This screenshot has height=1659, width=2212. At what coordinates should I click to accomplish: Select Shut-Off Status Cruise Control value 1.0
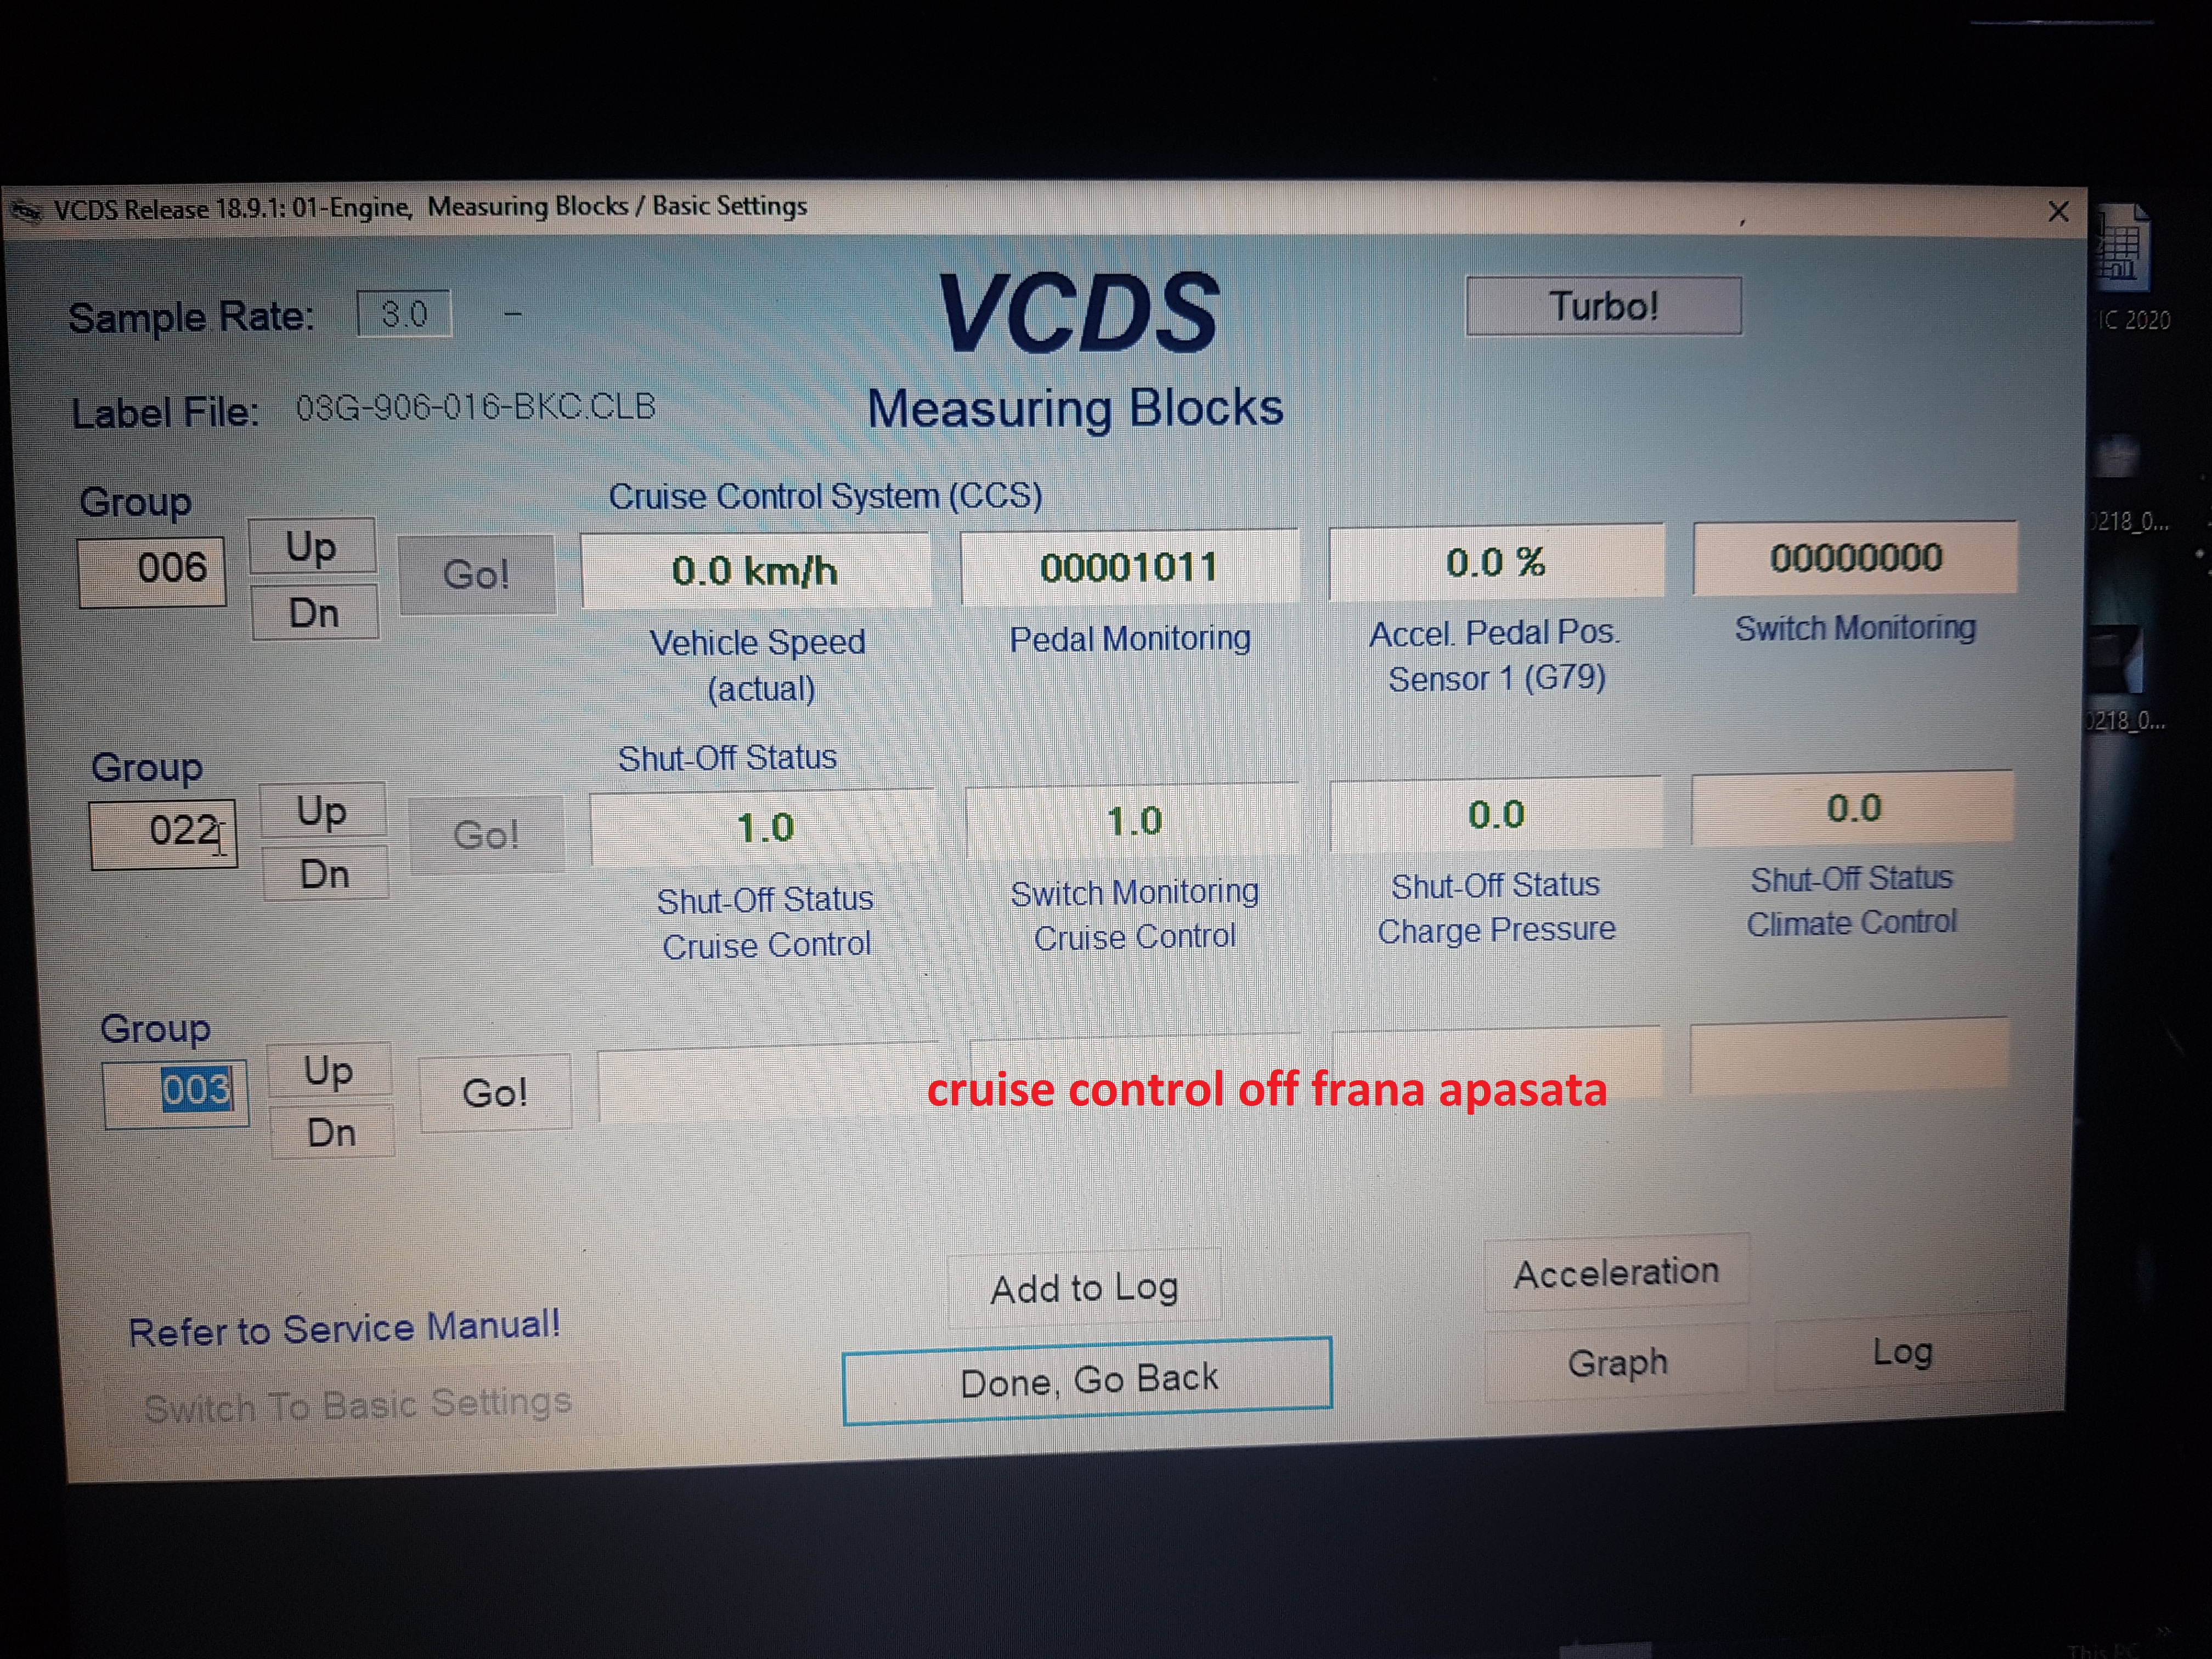(764, 827)
